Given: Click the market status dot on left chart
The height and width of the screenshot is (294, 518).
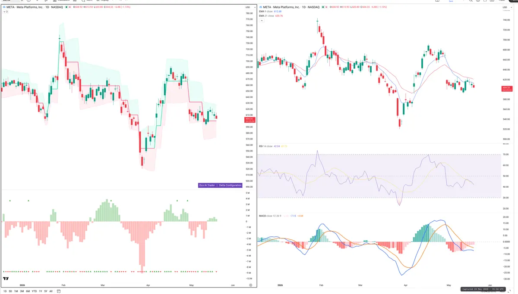Looking at the screenshot, I should [x=66, y=7].
